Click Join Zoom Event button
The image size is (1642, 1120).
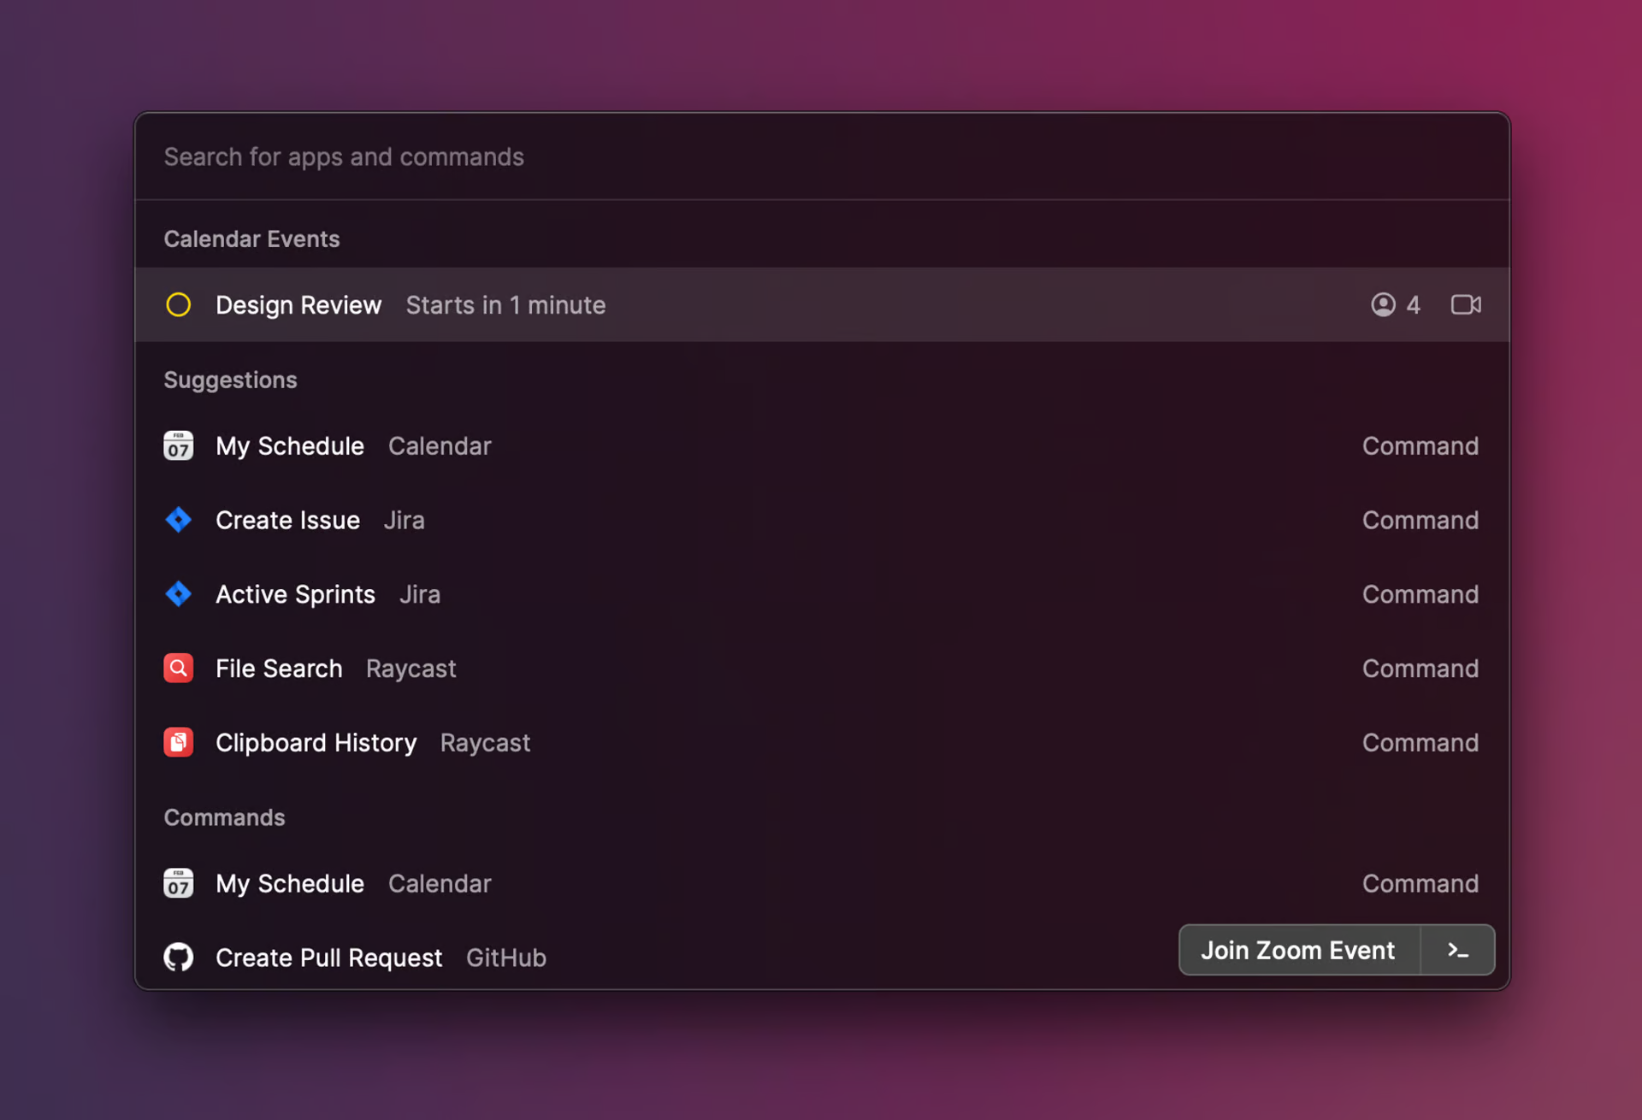[1299, 950]
